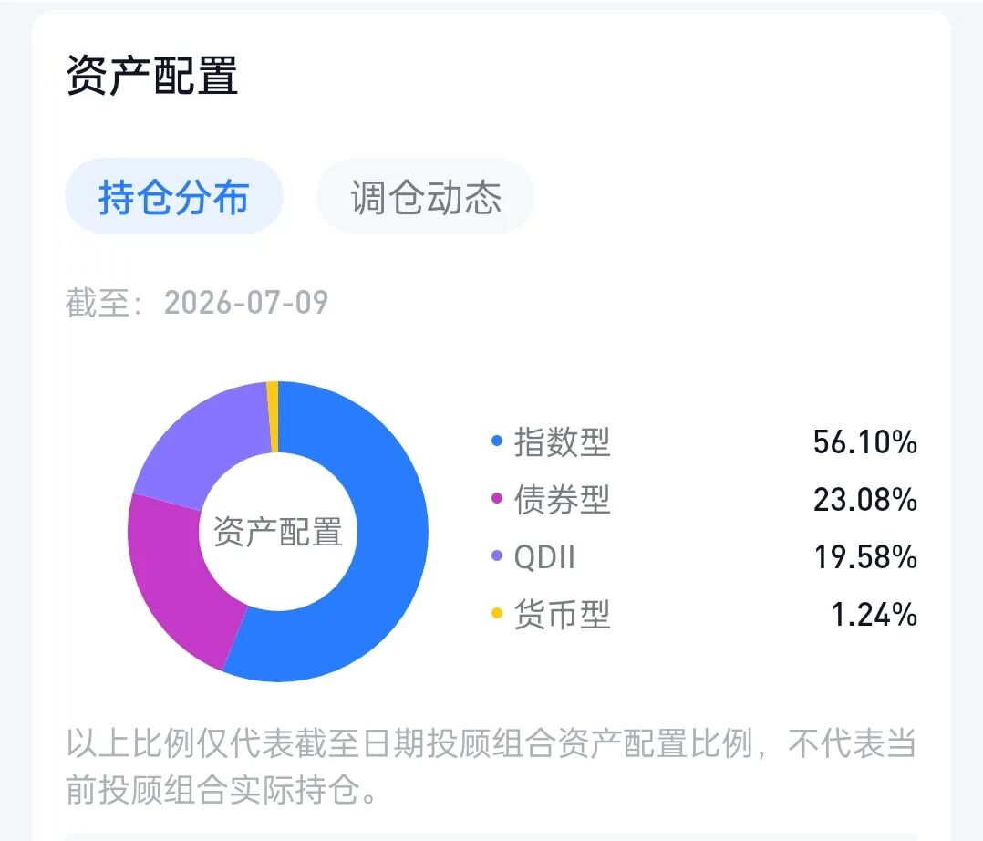Click the date 2026-07-09 text
Image resolution: width=983 pixels, height=841 pixels.
click(x=246, y=302)
